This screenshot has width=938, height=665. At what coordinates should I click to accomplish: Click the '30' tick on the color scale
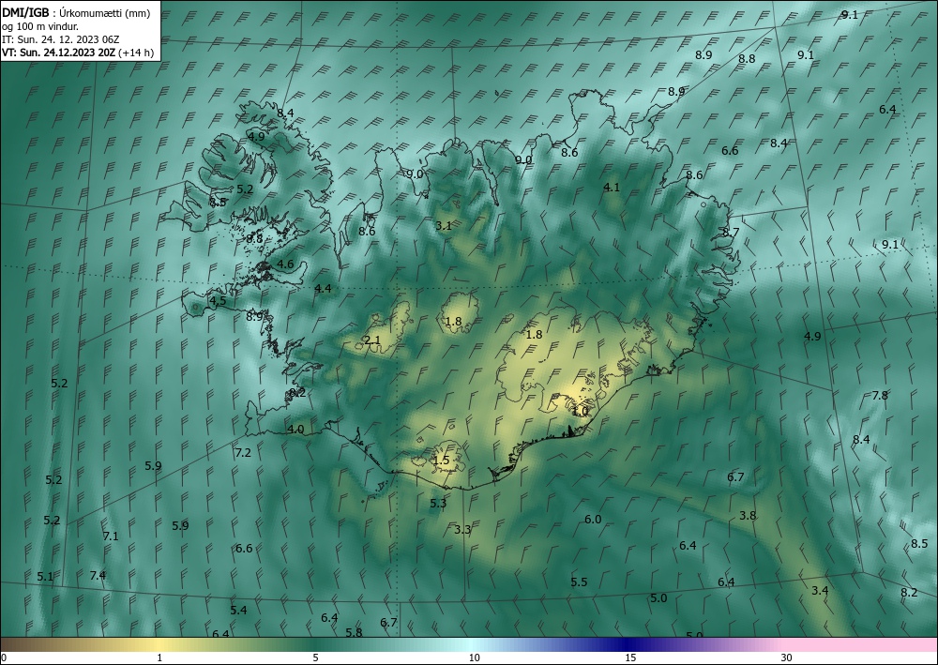pyautogui.click(x=787, y=657)
